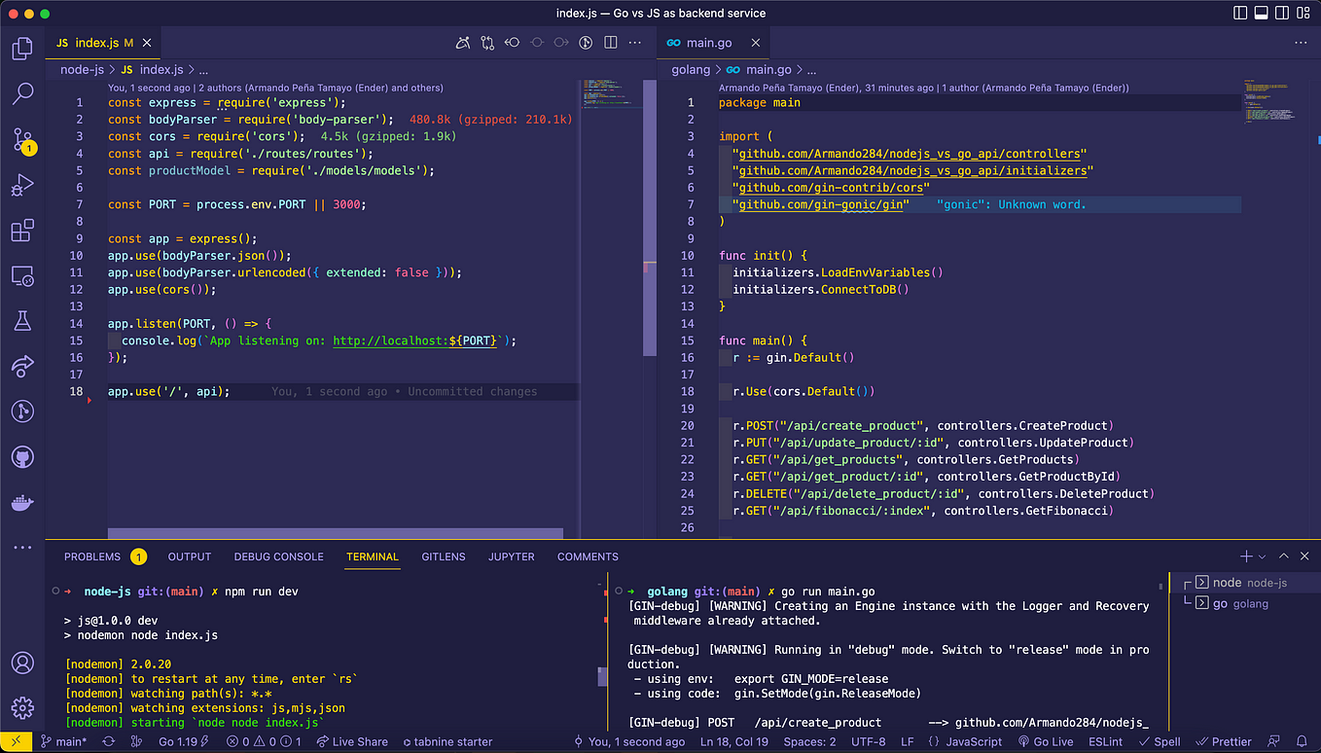Open Source Control view with 1 change
The image size is (1321, 753).
22,140
